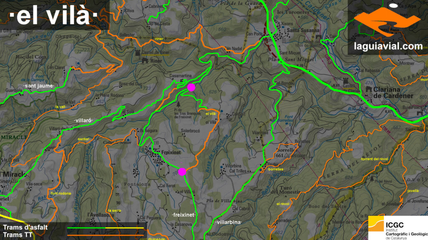Click the yellow 'borrelles' track label
This screenshot has height=240, width=428.
tap(276, 169)
